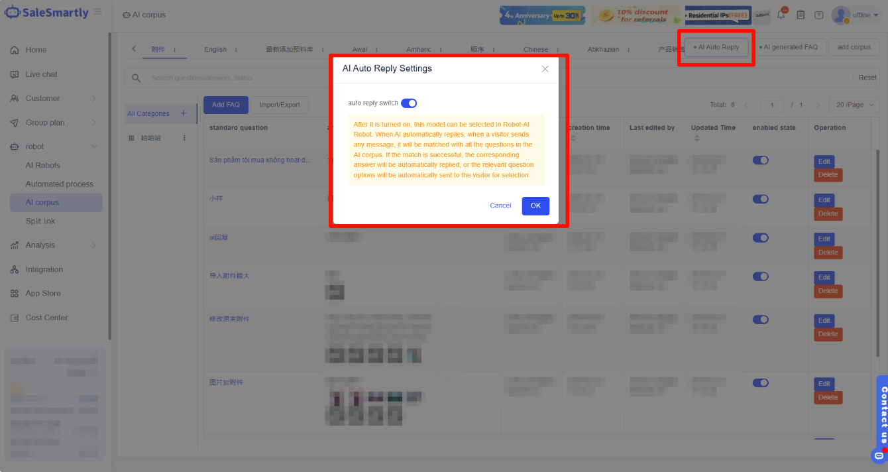The width and height of the screenshot is (888, 472).
Task: Click the AI Auto Reply button
Action: coord(716,47)
